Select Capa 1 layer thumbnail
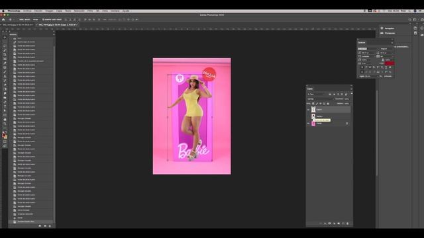424x238 pixels. tap(313, 110)
